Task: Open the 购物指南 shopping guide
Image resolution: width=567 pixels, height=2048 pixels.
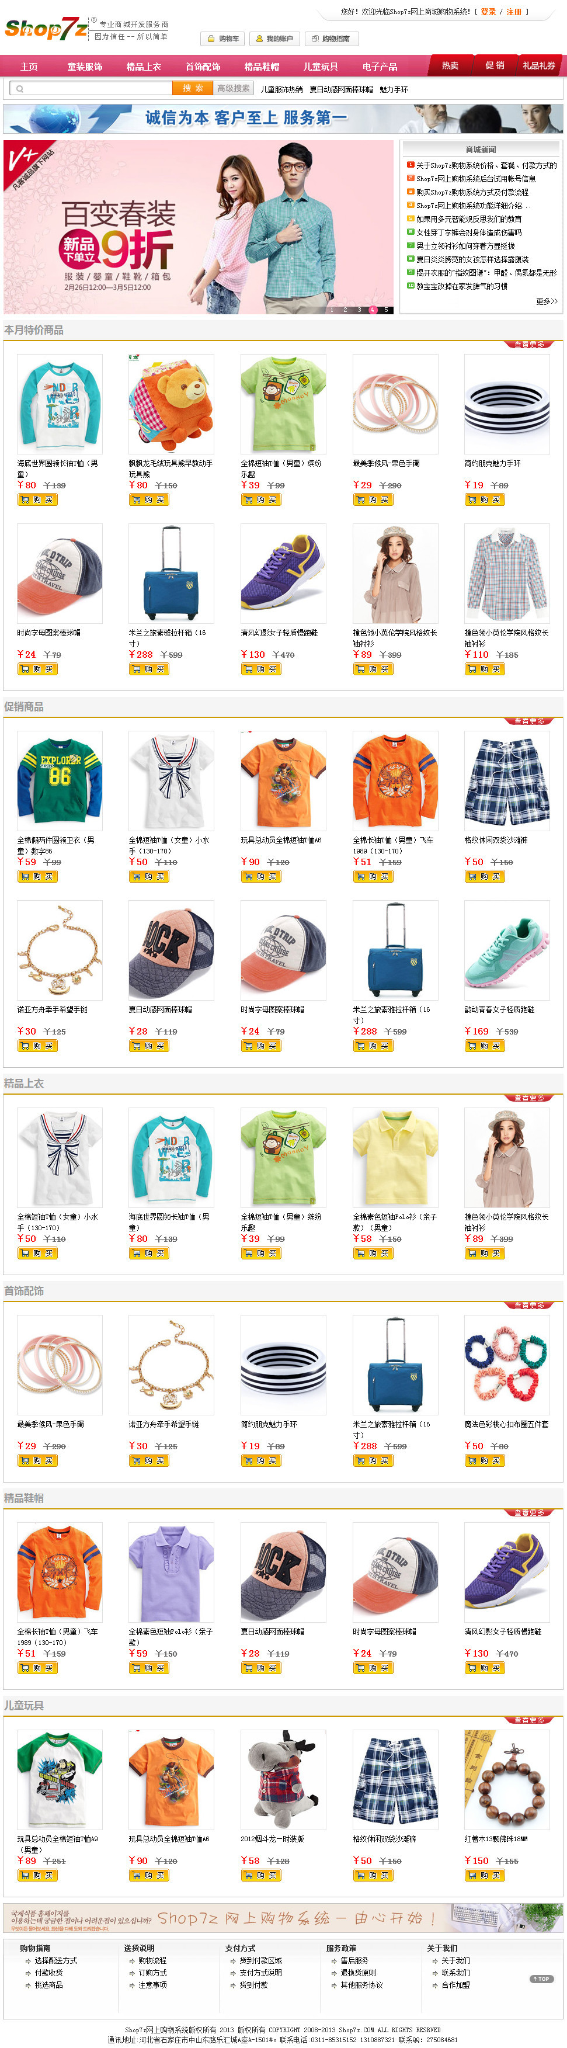Action: [x=330, y=38]
